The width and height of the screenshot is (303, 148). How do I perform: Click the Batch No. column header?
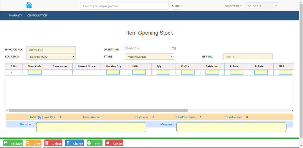pyautogui.click(x=212, y=66)
